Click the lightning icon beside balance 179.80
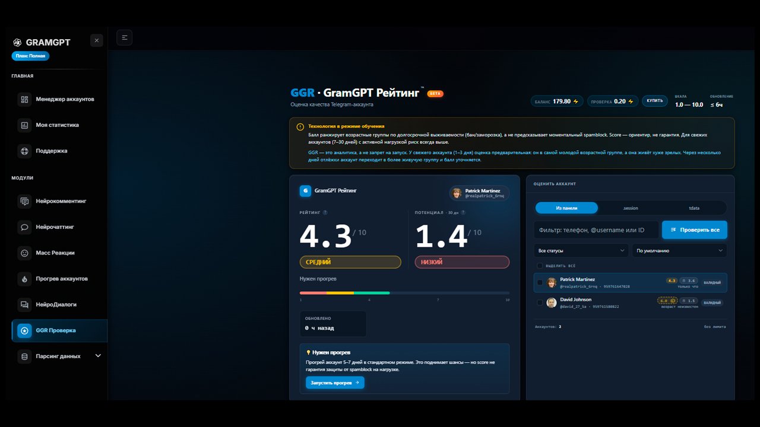Image resolution: width=760 pixels, height=427 pixels. tap(575, 101)
